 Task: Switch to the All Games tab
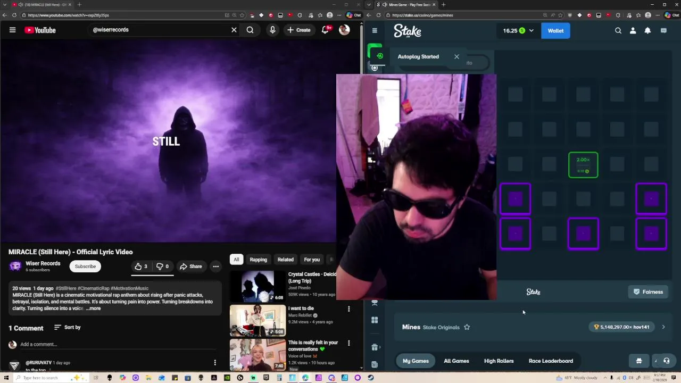pos(456,361)
